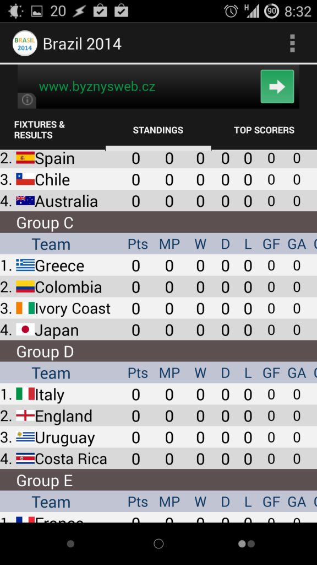Tap the alarm clock status icon
This screenshot has height=565, width=317.
(231, 11)
